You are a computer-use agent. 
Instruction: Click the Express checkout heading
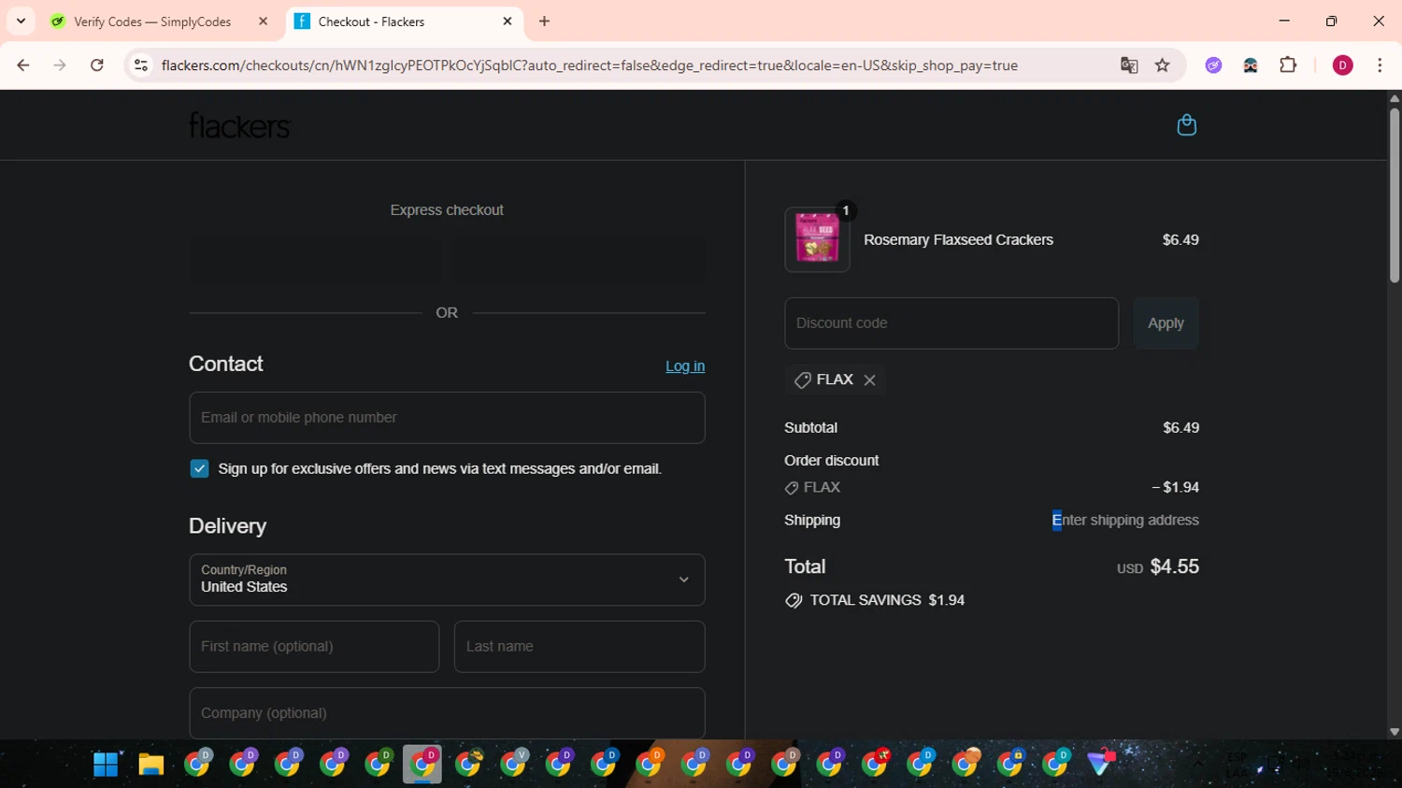tap(447, 210)
